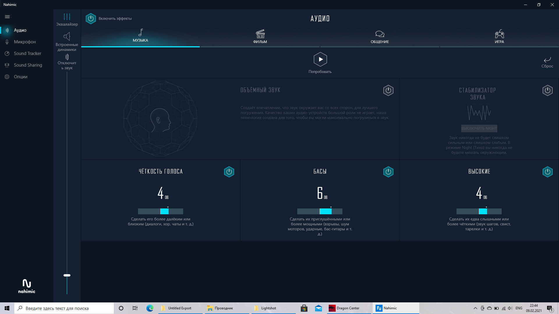
Task: Go to the Микрофон section
Action: 25,42
